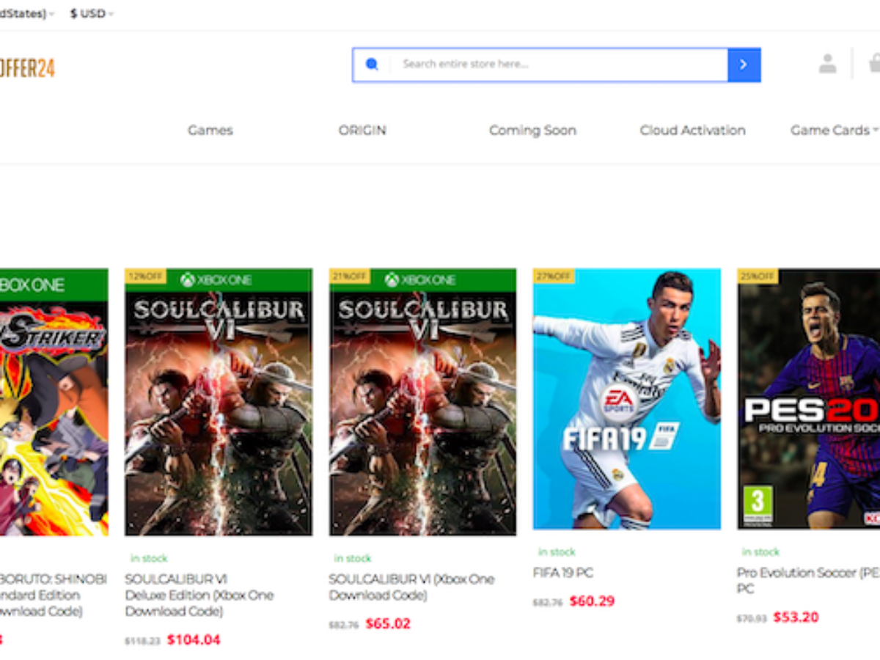This screenshot has height=660, width=880.
Task: Expand the USD currency dropdown
Action: point(92,14)
